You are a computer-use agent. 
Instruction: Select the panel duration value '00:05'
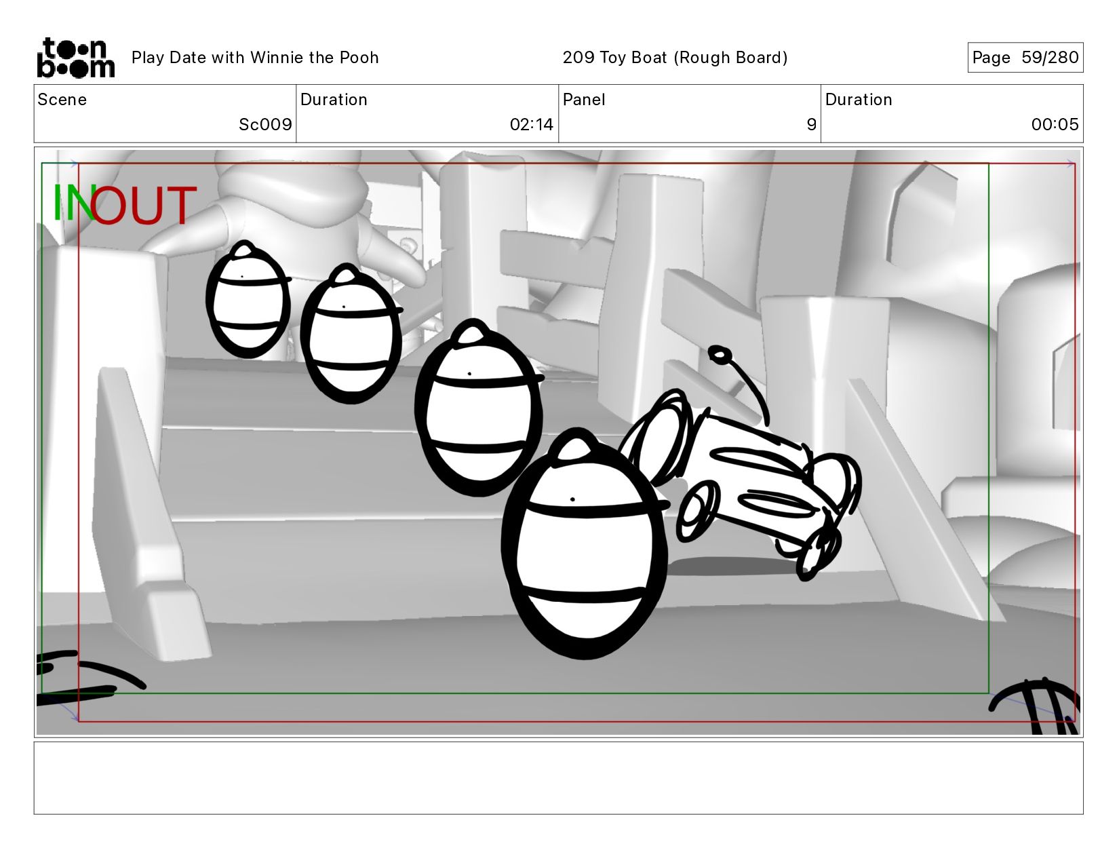tap(1055, 125)
